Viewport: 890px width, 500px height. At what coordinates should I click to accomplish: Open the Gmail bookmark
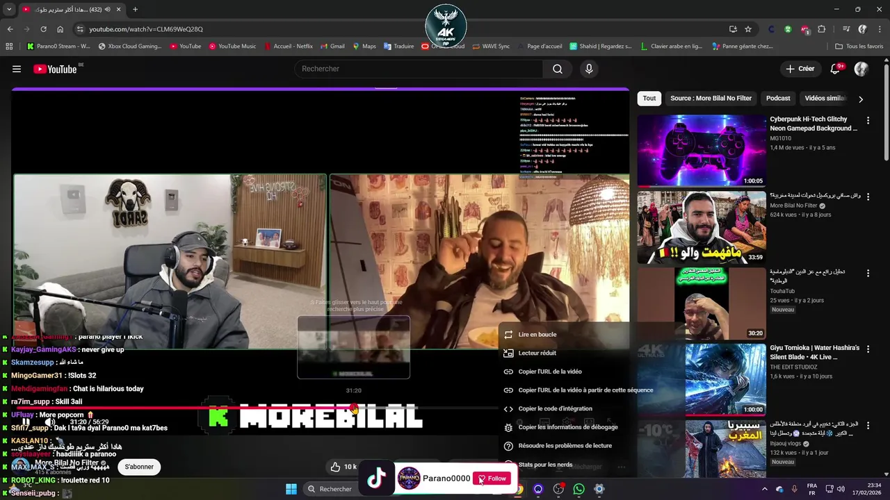click(332, 47)
